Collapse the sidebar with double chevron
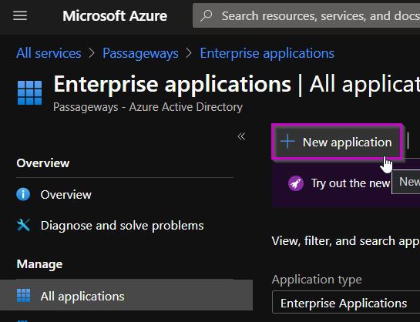This screenshot has width=420, height=322. pos(241,136)
